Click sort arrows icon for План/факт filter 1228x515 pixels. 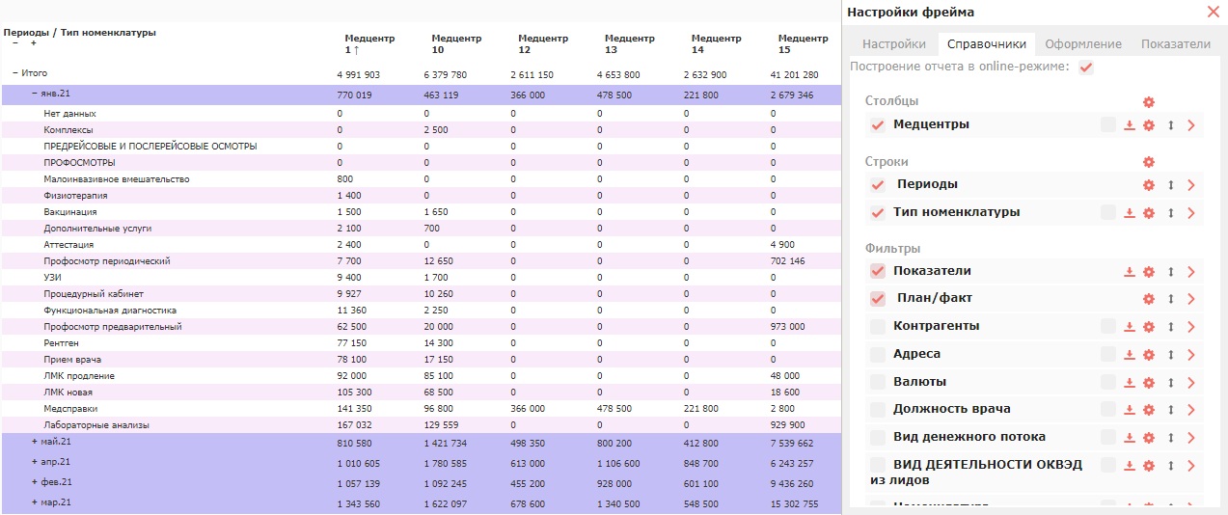1170,299
